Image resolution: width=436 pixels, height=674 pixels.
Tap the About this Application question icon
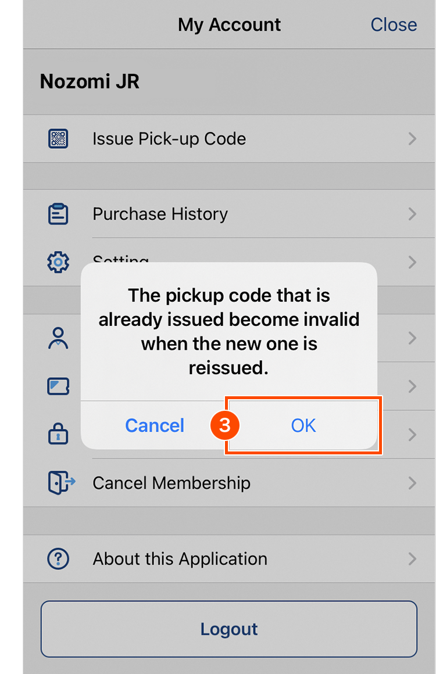coord(58,559)
